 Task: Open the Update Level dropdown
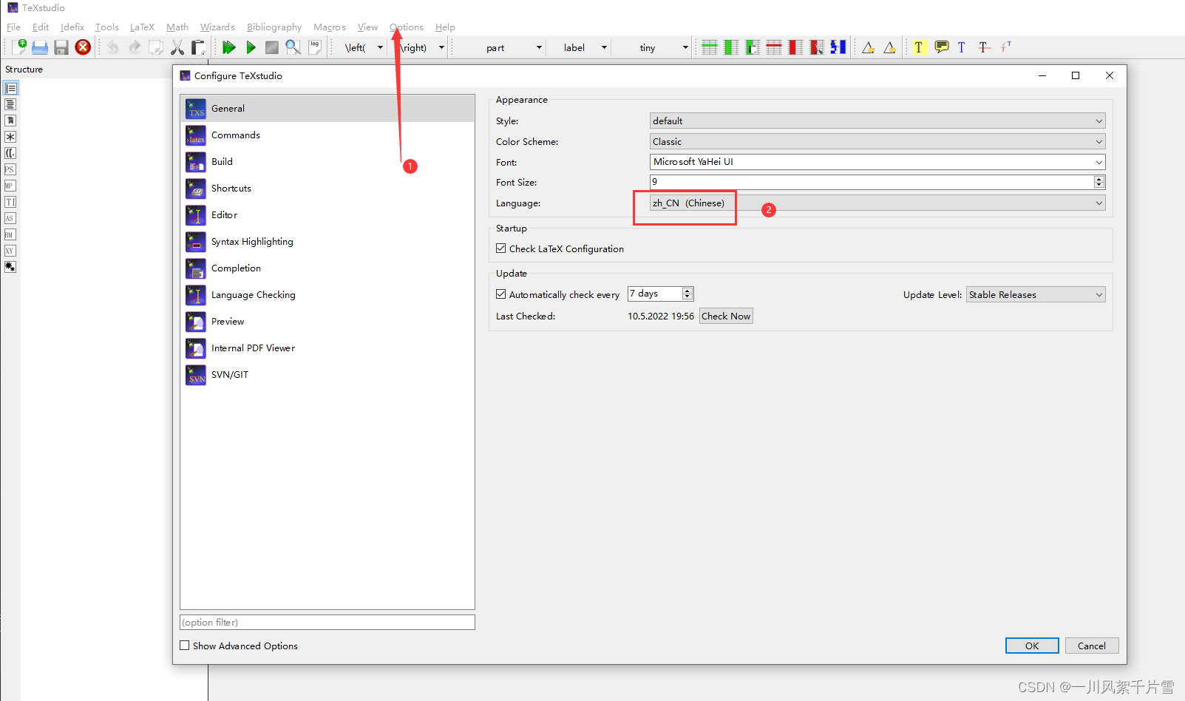(x=1036, y=295)
